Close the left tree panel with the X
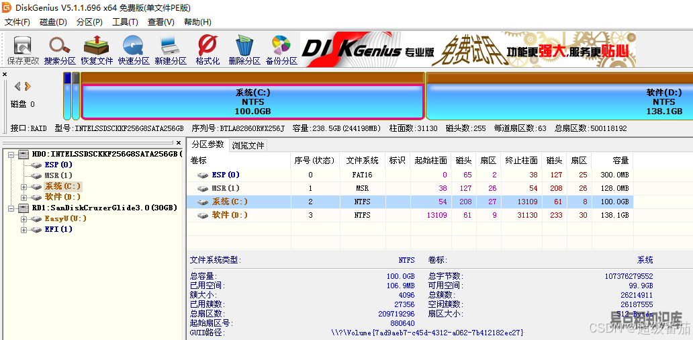The height and width of the screenshot is (340, 693). pyautogui.click(x=179, y=143)
